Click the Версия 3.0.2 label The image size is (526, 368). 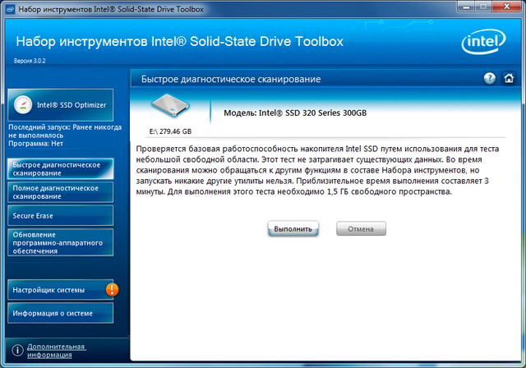click(30, 61)
